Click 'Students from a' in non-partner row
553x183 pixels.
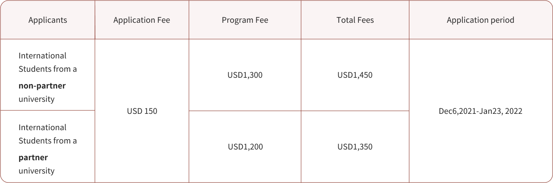(x=48, y=69)
